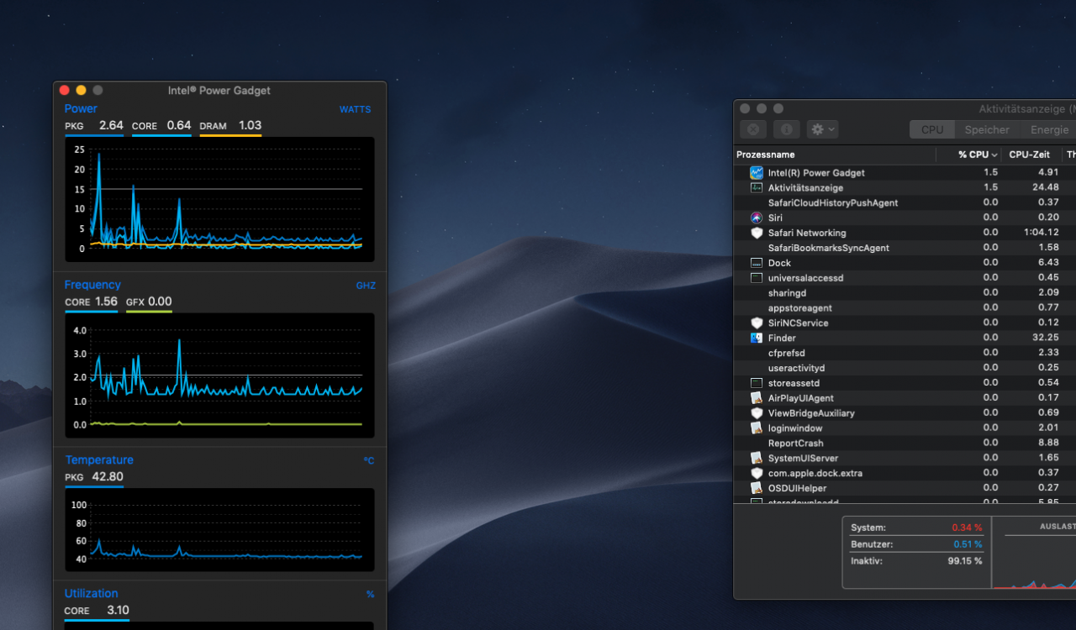Click the ViewBridgeAuxiliary shield icon

pyautogui.click(x=757, y=413)
